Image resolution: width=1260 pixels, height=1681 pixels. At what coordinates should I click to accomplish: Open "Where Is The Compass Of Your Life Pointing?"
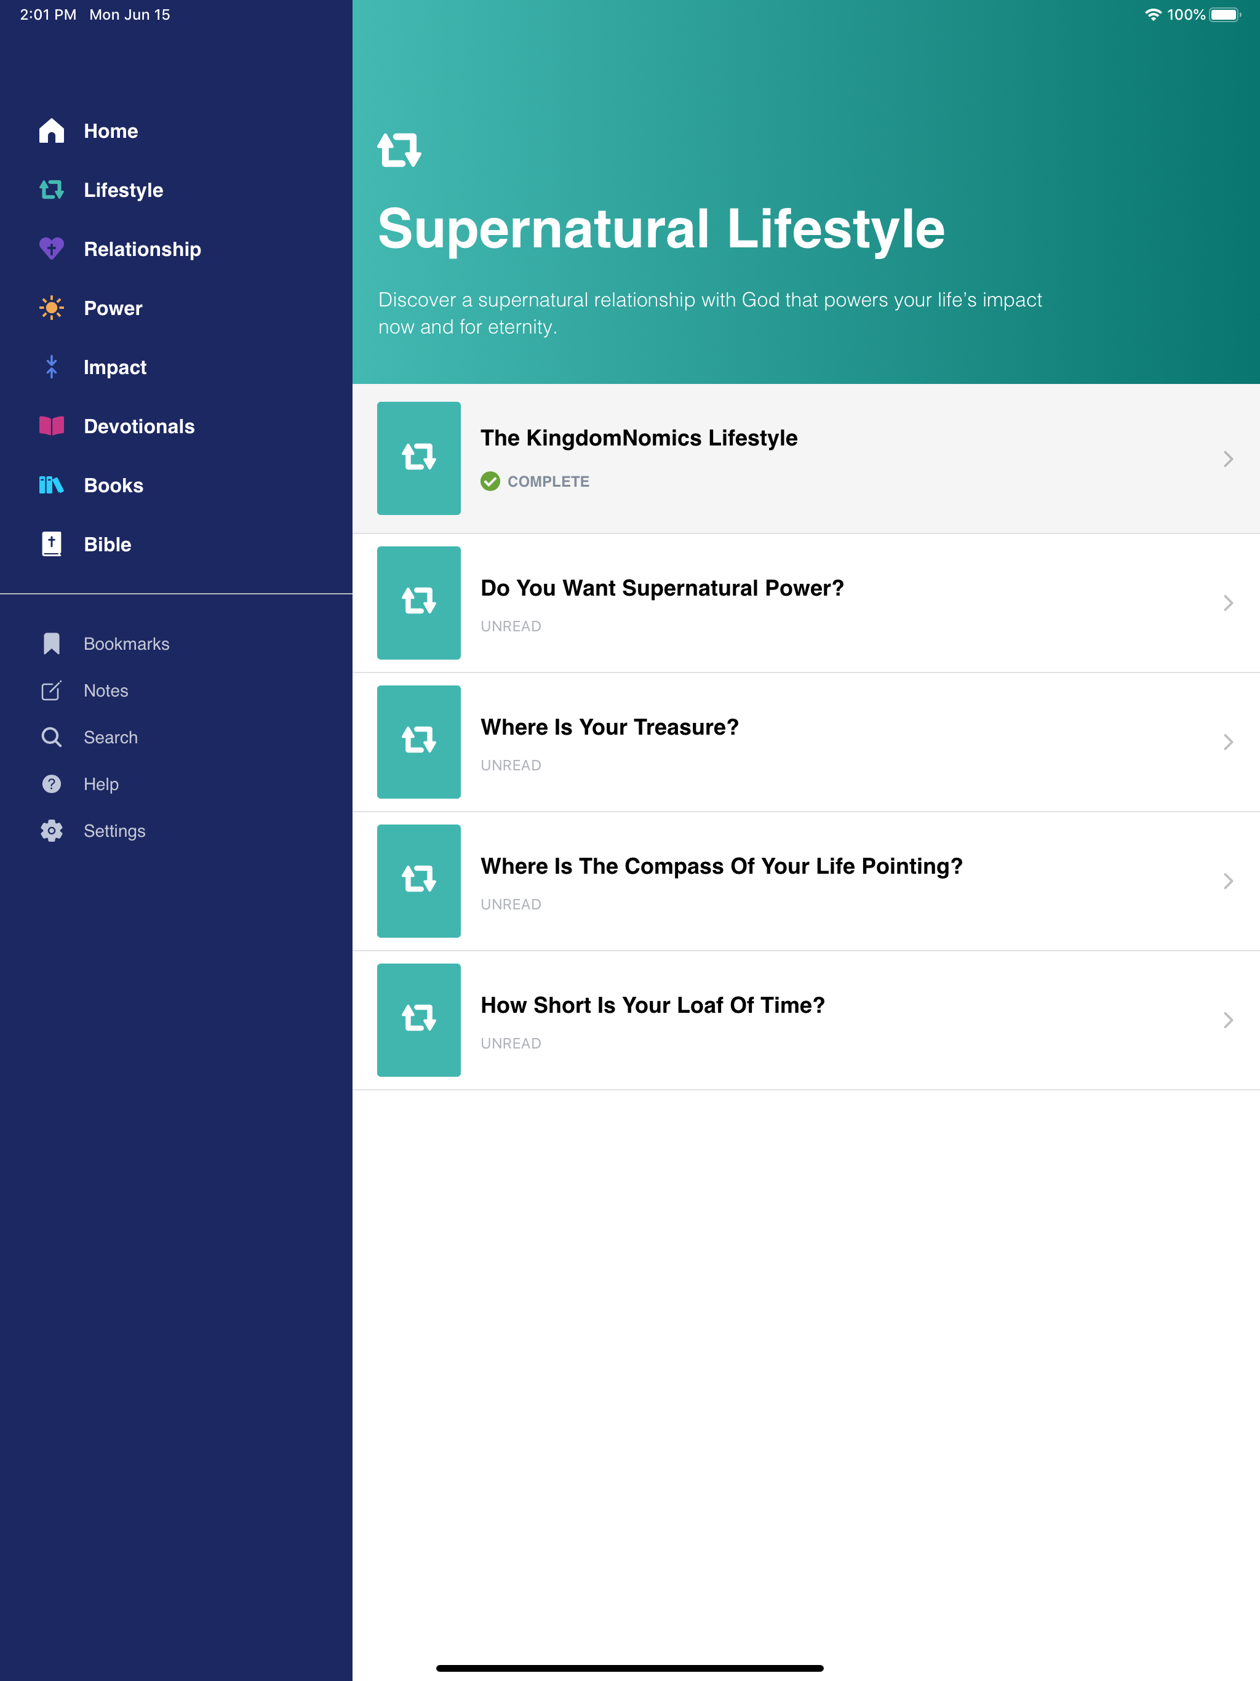[721, 866]
